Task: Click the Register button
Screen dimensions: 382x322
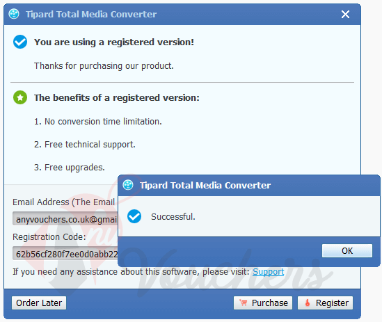Action: pyautogui.click(x=325, y=303)
